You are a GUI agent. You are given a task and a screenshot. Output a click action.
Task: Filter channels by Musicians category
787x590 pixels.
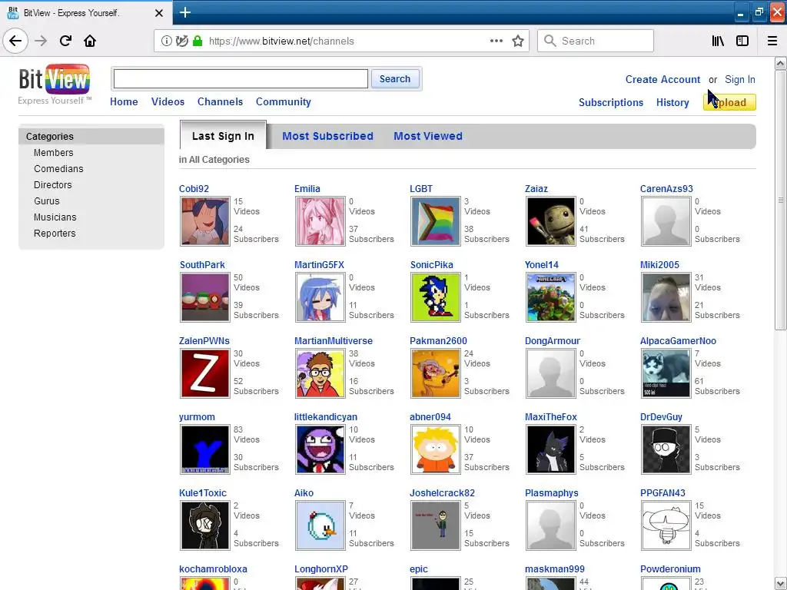55,217
